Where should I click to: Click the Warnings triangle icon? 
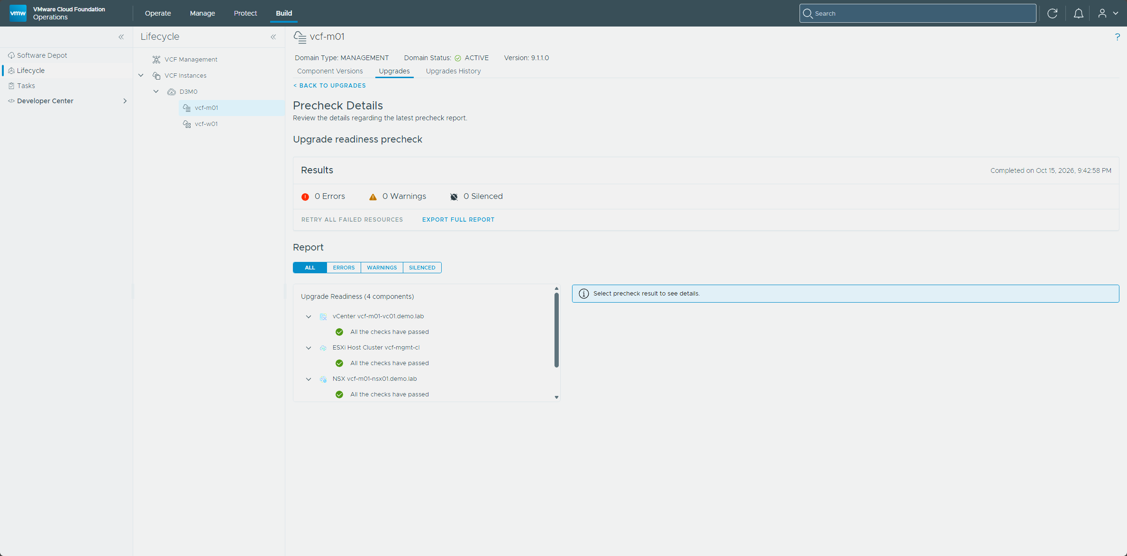[x=373, y=197]
